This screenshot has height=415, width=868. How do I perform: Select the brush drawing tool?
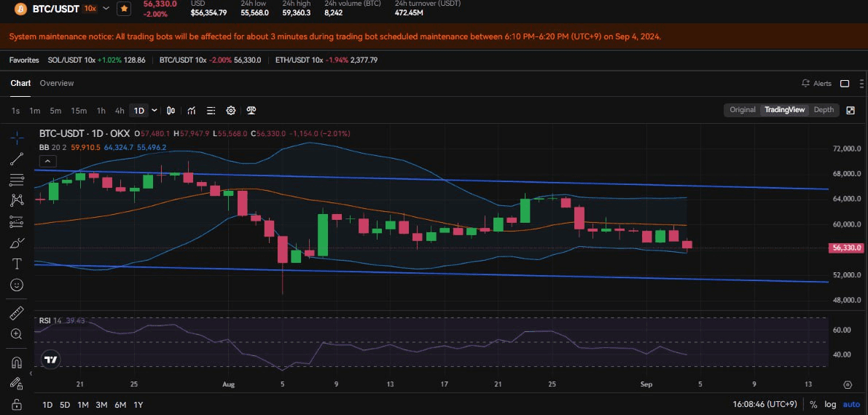(x=17, y=243)
